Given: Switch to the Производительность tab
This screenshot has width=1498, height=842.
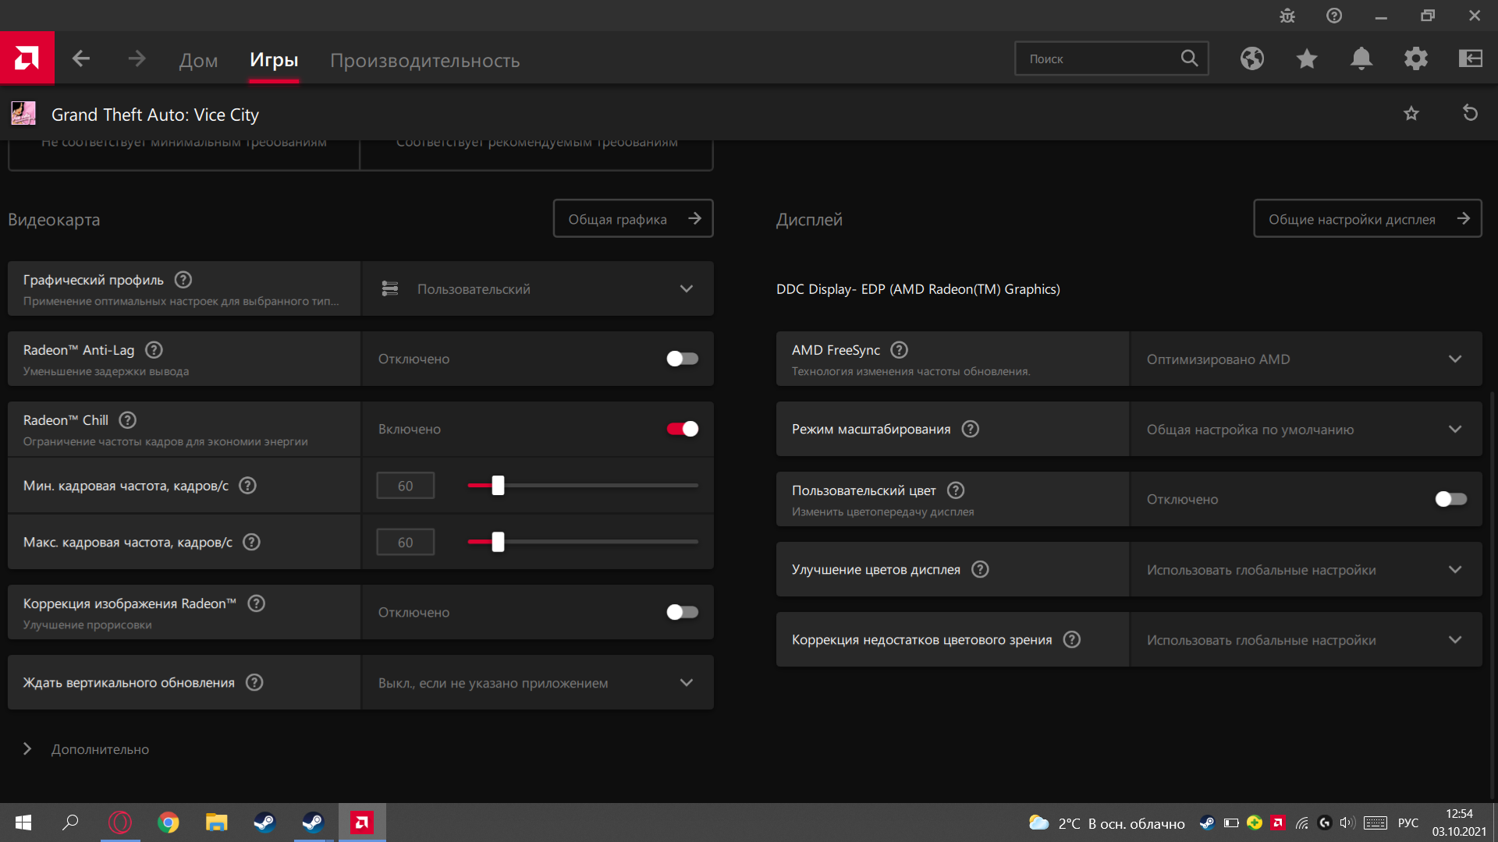Looking at the screenshot, I should tap(425, 60).
